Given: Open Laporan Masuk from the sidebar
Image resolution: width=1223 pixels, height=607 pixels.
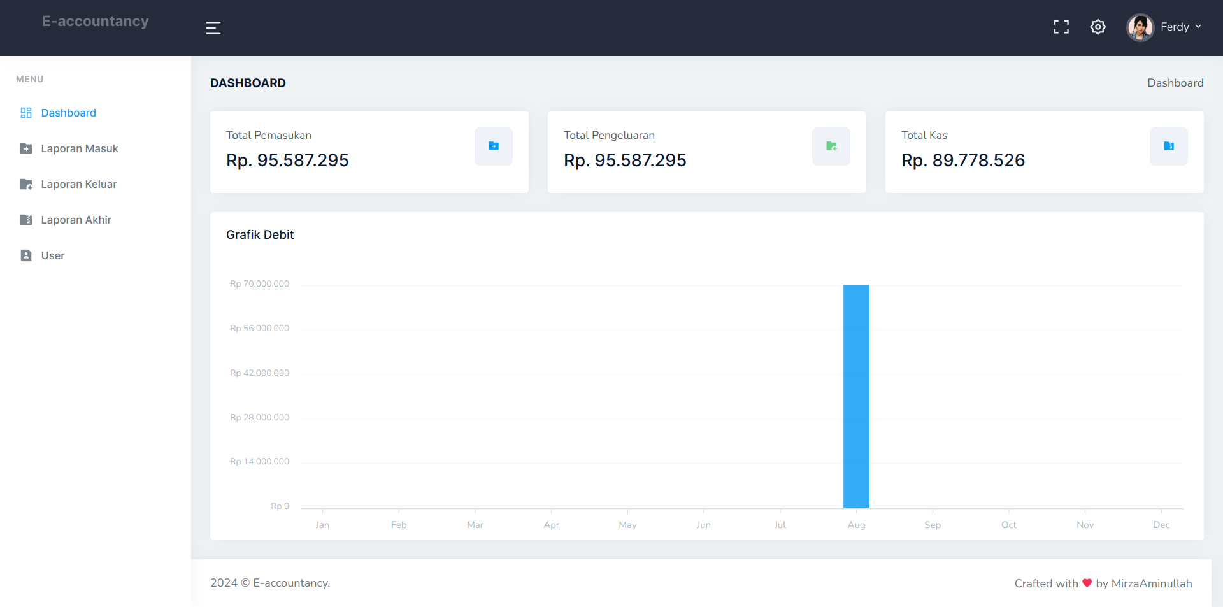Looking at the screenshot, I should pos(80,148).
